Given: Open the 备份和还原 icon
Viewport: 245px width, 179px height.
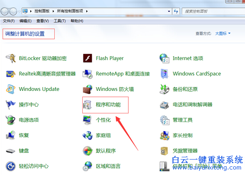Looking at the screenshot, I should (x=165, y=89).
